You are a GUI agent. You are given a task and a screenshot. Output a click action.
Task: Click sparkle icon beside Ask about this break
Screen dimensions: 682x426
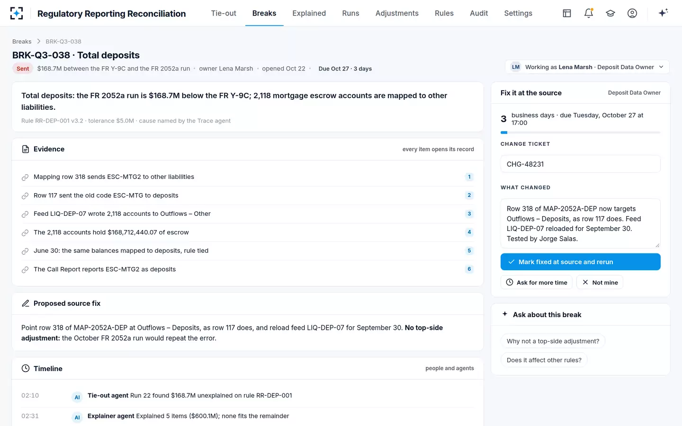pyautogui.click(x=505, y=314)
